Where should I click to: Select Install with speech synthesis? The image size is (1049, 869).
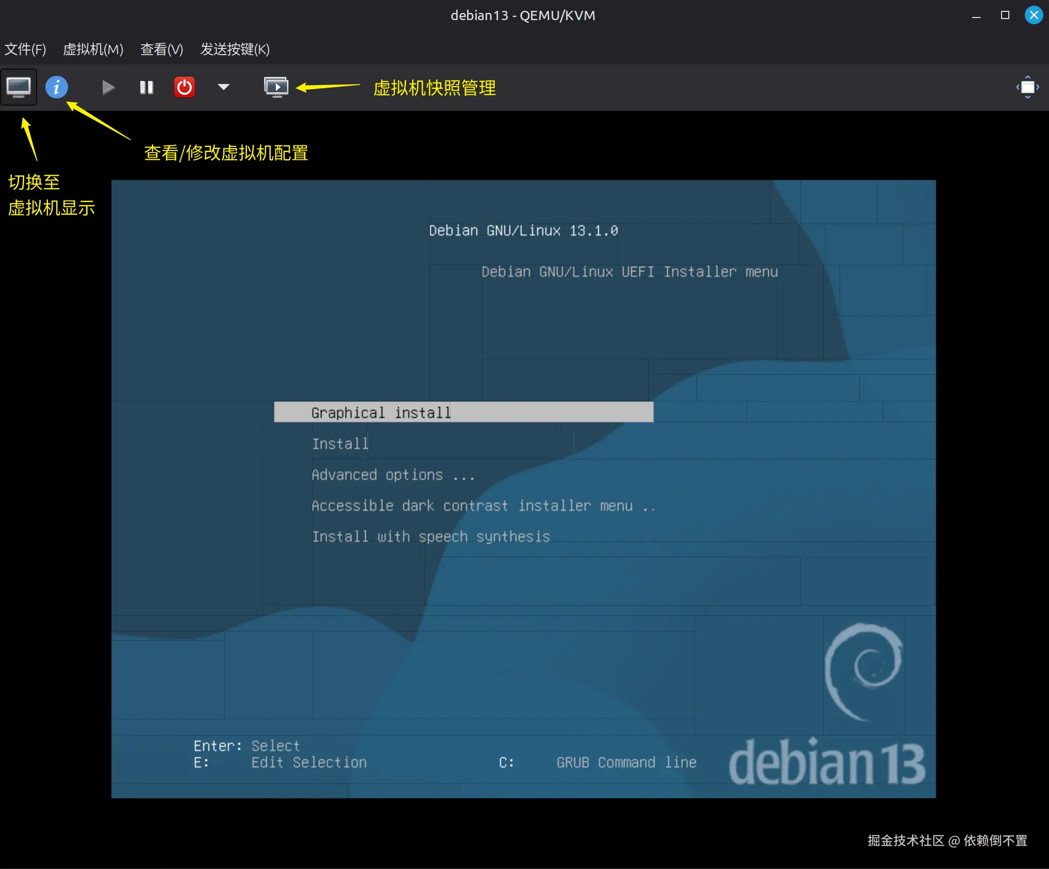pos(431,537)
